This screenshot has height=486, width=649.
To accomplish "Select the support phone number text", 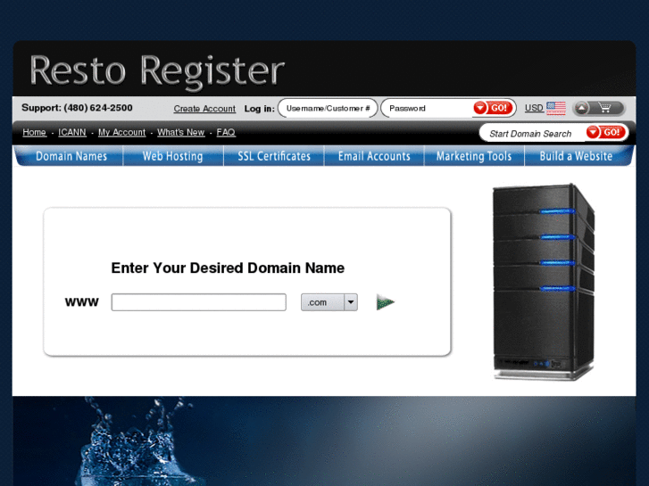I will [x=98, y=108].
